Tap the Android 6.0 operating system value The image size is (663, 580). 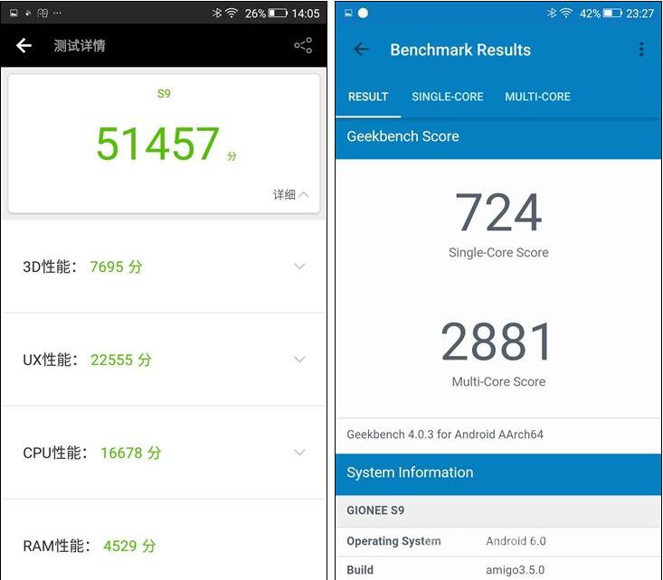click(x=516, y=541)
